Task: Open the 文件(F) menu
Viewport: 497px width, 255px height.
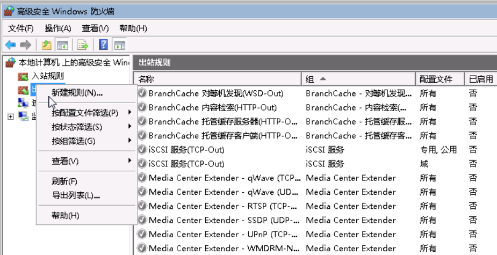Action: (x=20, y=28)
